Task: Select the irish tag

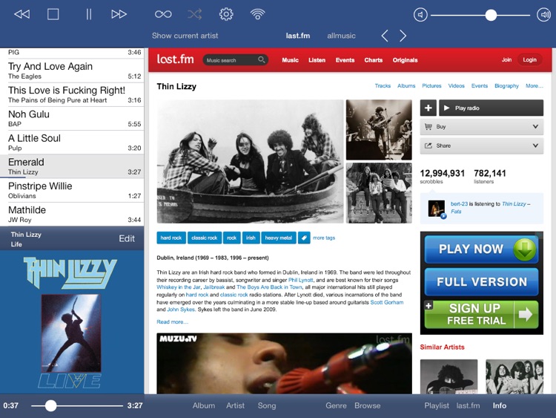Action: pyautogui.click(x=251, y=238)
